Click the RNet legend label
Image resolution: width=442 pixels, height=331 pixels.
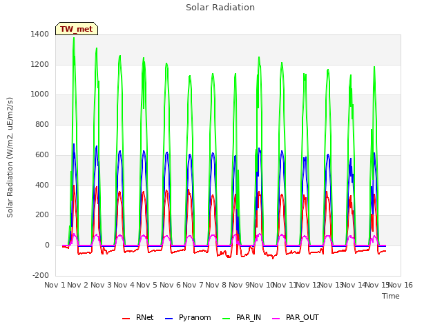(144, 317)
